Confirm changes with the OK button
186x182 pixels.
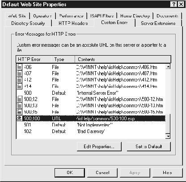(x=70, y=173)
